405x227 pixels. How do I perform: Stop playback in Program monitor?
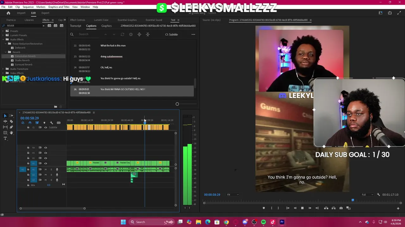point(302,208)
